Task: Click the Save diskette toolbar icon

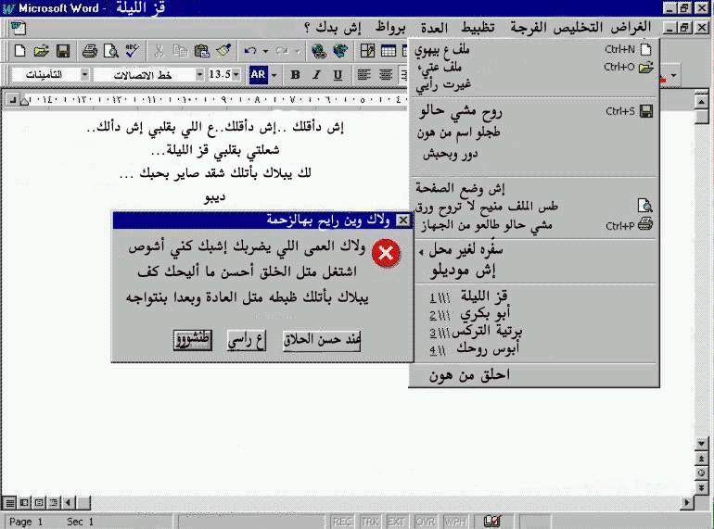Action: (x=63, y=50)
